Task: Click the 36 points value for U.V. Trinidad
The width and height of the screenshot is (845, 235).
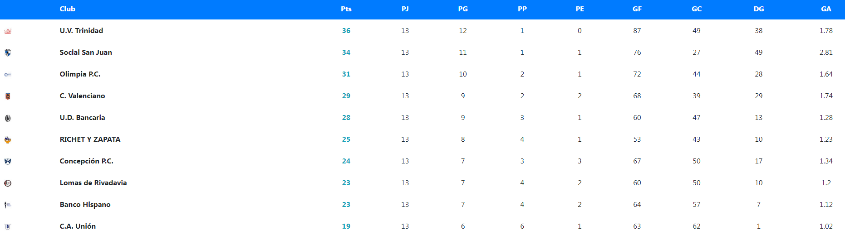Action: (346, 31)
